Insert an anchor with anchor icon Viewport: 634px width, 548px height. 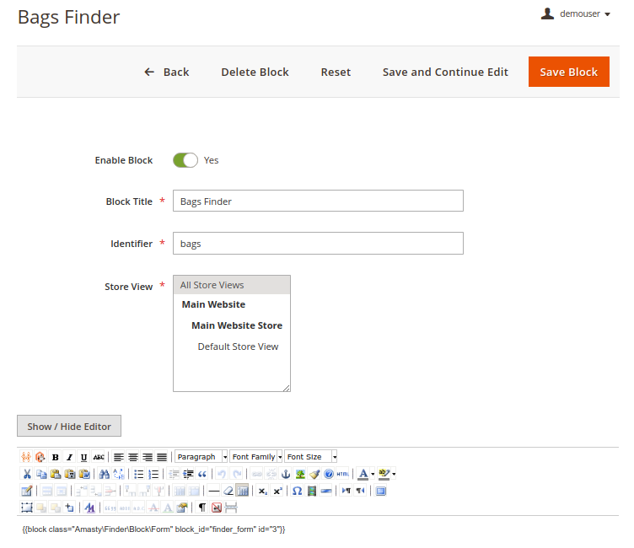pos(286,474)
